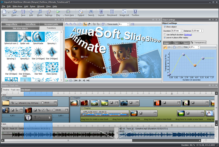The width and height of the screenshot is (219, 147).
Task: Open the Extras menu
Action: click(33, 6)
